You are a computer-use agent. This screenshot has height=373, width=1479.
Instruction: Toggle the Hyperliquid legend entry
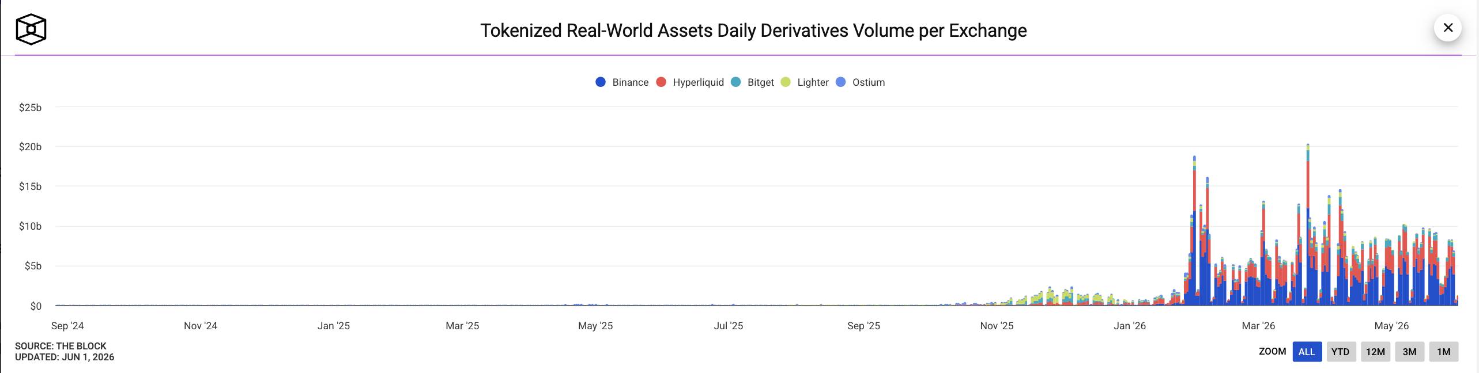[690, 82]
